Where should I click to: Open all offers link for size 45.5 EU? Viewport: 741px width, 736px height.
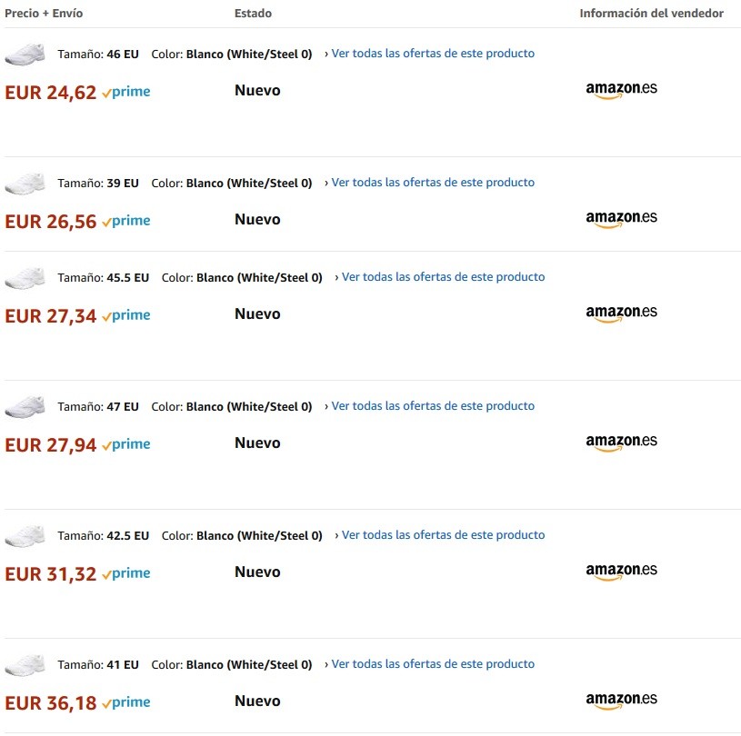pyautogui.click(x=443, y=277)
